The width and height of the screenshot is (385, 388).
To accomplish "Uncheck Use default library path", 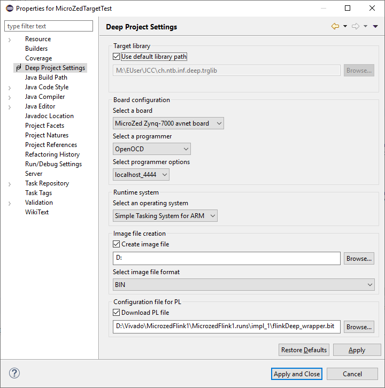I will coord(117,56).
